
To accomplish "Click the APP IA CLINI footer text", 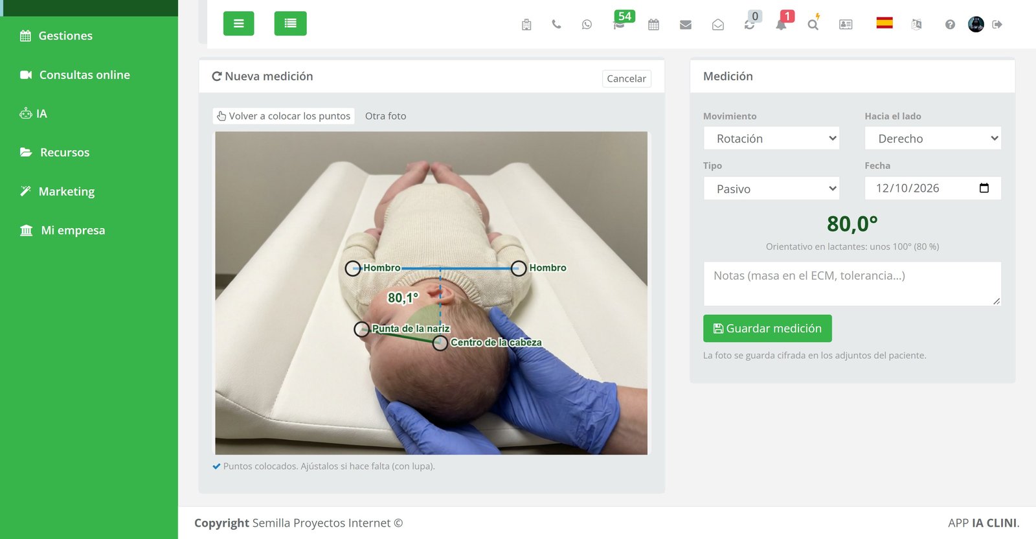I will 984,523.
